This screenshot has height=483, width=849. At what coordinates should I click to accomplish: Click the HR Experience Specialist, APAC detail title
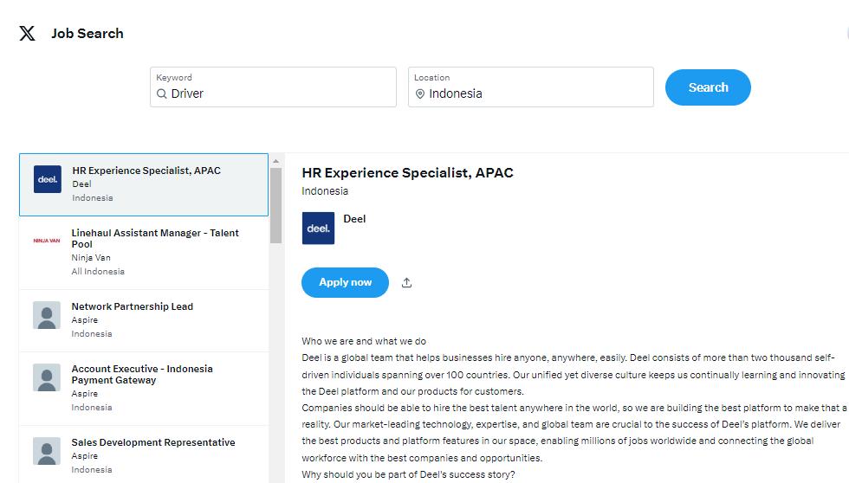point(407,172)
